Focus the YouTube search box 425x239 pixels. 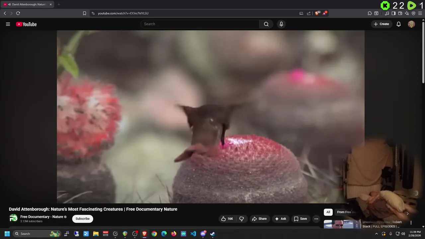pos(200,24)
